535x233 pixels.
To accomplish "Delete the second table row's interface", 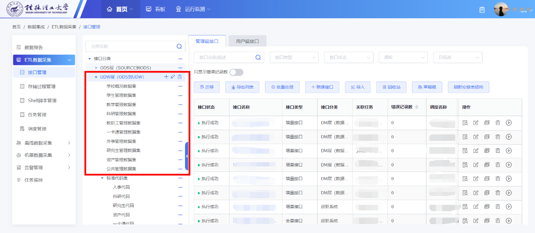I will [497, 137].
